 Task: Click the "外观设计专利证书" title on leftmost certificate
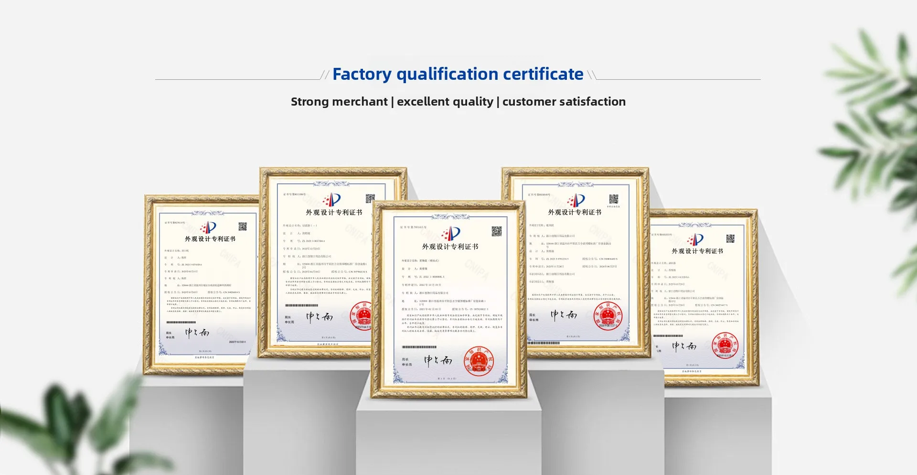click(x=210, y=239)
